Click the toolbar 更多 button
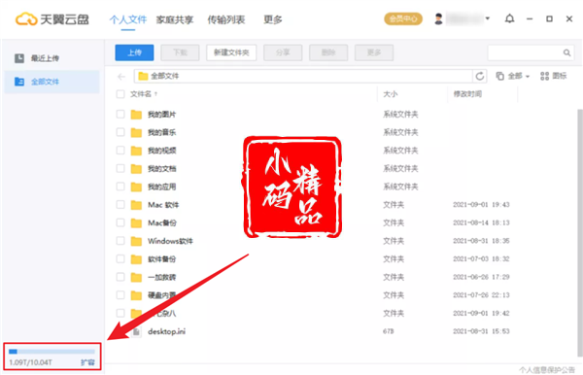The image size is (583, 375). (374, 52)
